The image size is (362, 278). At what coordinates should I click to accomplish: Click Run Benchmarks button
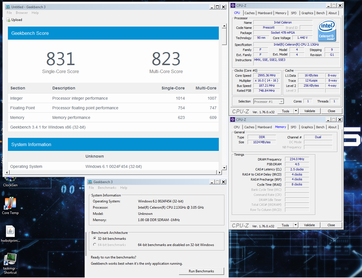pos(201,271)
